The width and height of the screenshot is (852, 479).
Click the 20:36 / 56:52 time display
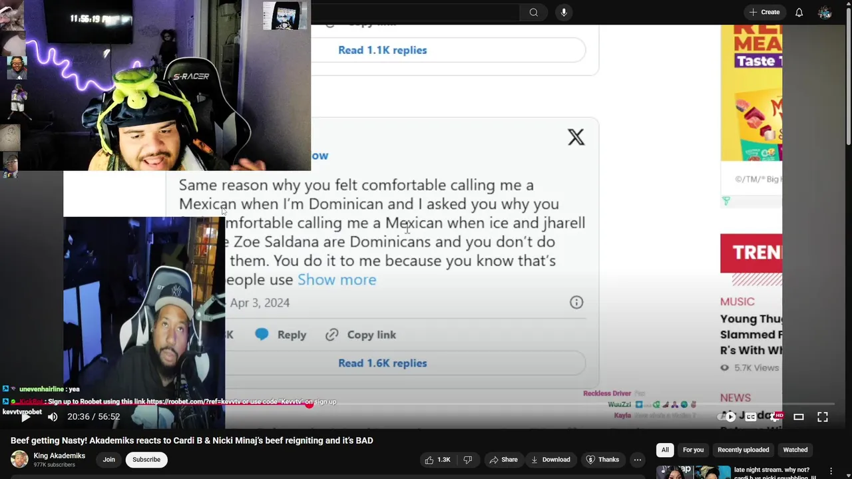tap(93, 417)
